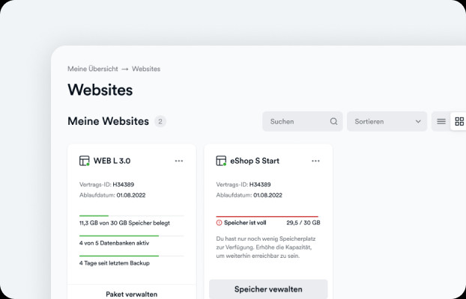The image size is (466, 299).
Task: Switch to grid view layout
Action: pyautogui.click(x=459, y=121)
